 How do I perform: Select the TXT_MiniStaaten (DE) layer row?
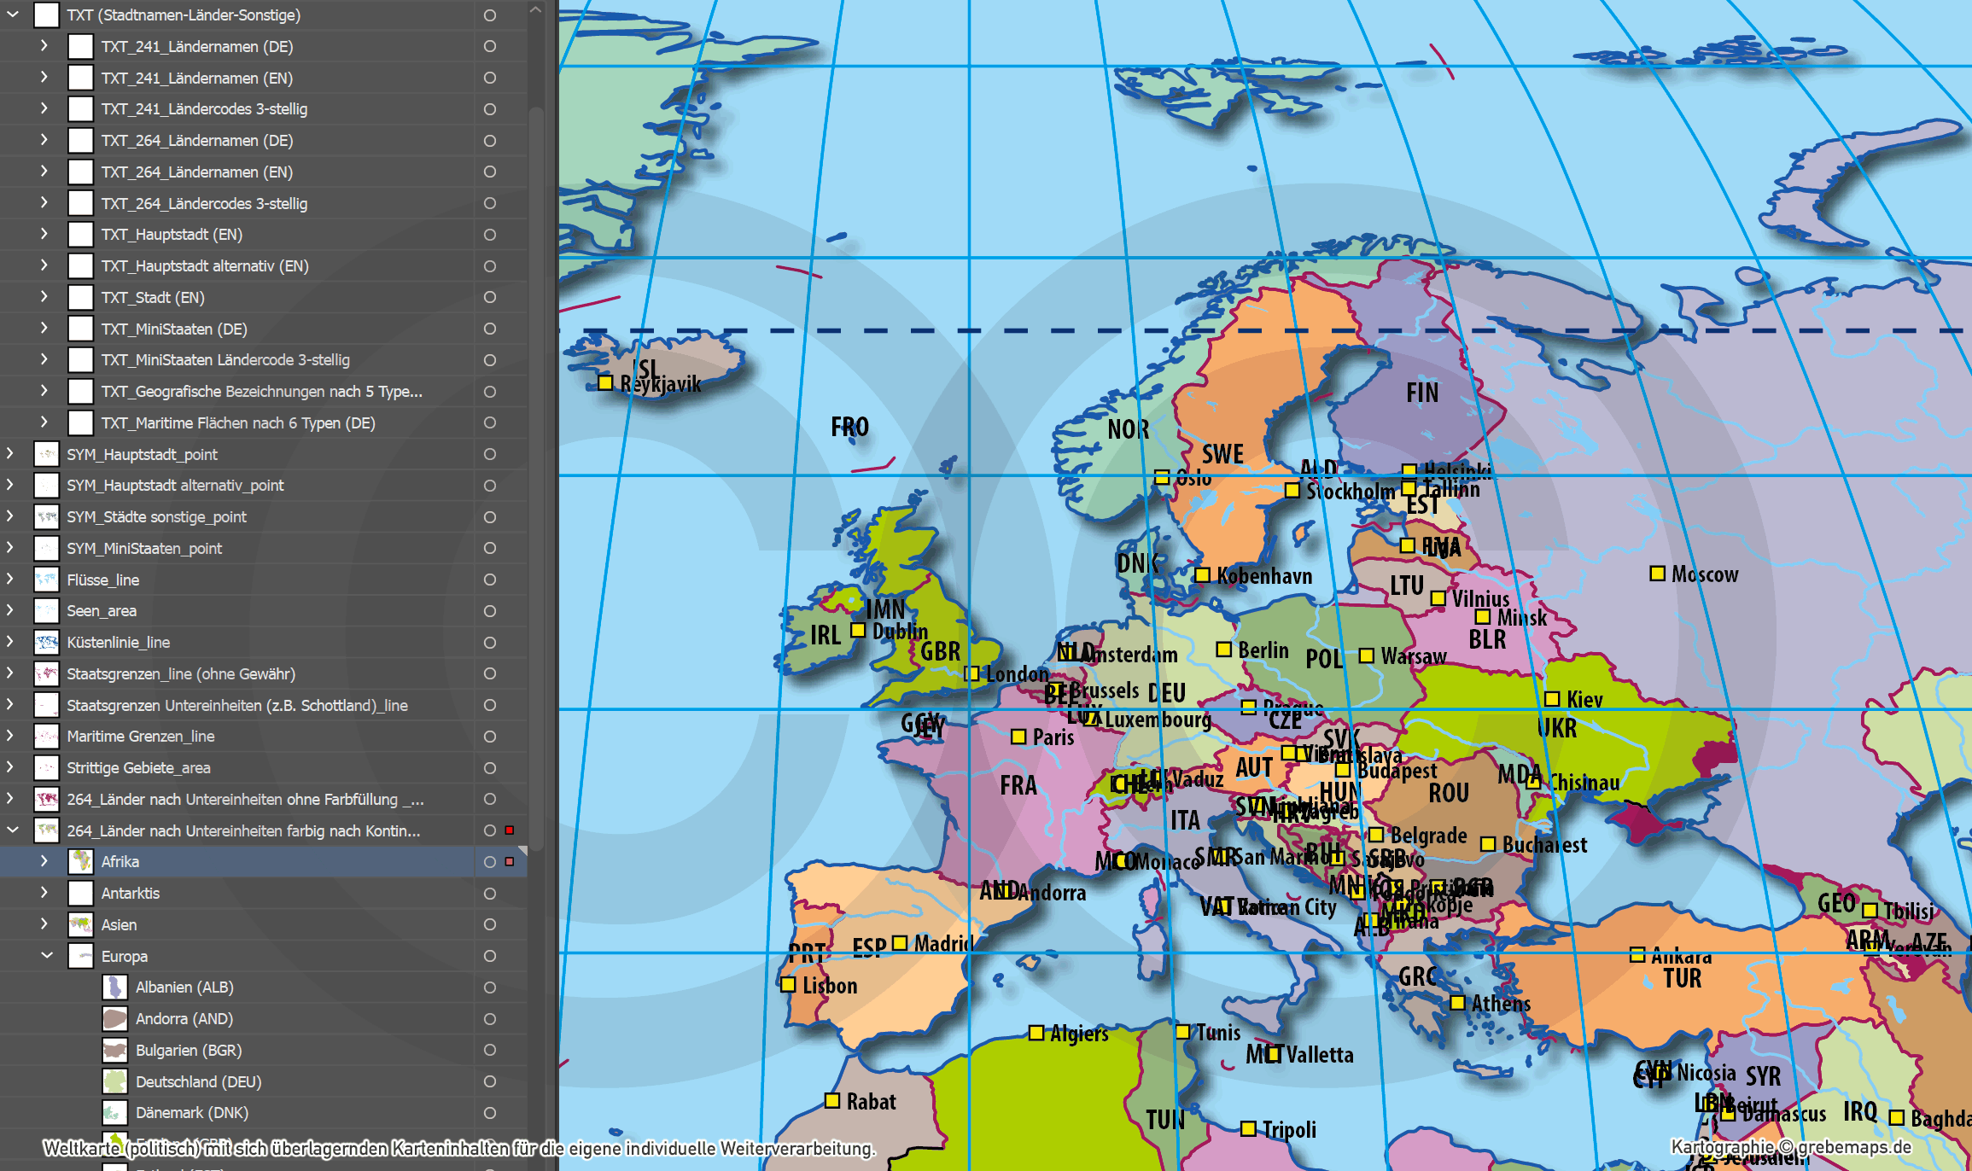click(x=173, y=329)
